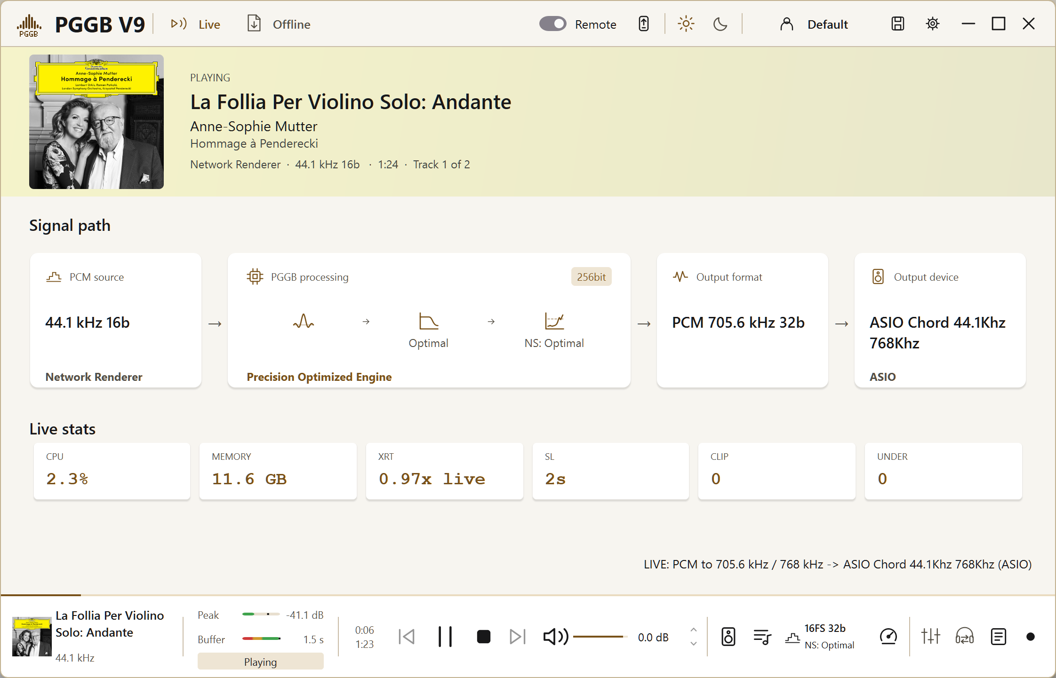Click 16FS 32b output rate indicator
The height and width of the screenshot is (678, 1056).
[824, 628]
